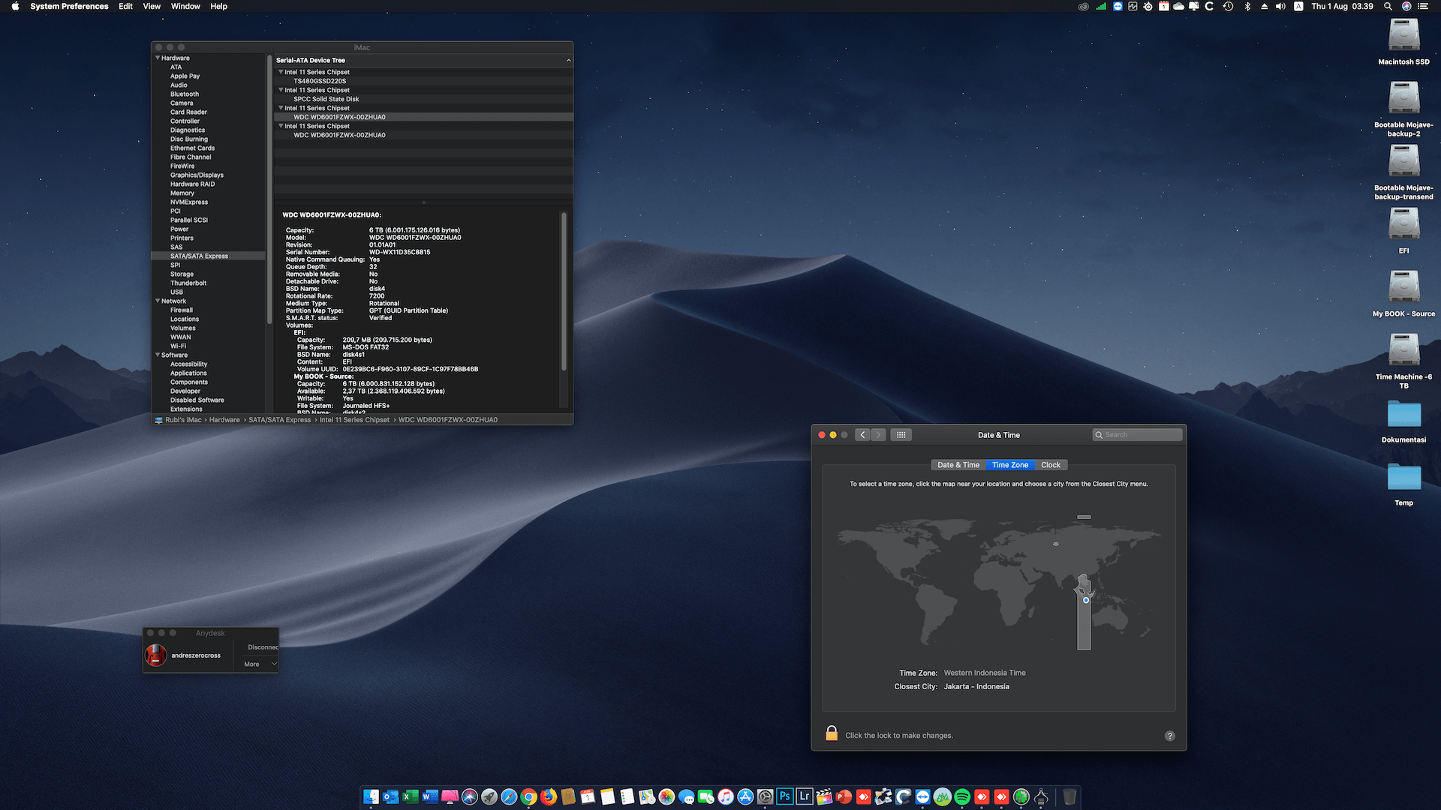Collapse the chipset node above TS480GSSD220S
This screenshot has height=810, width=1441.
[x=281, y=72]
